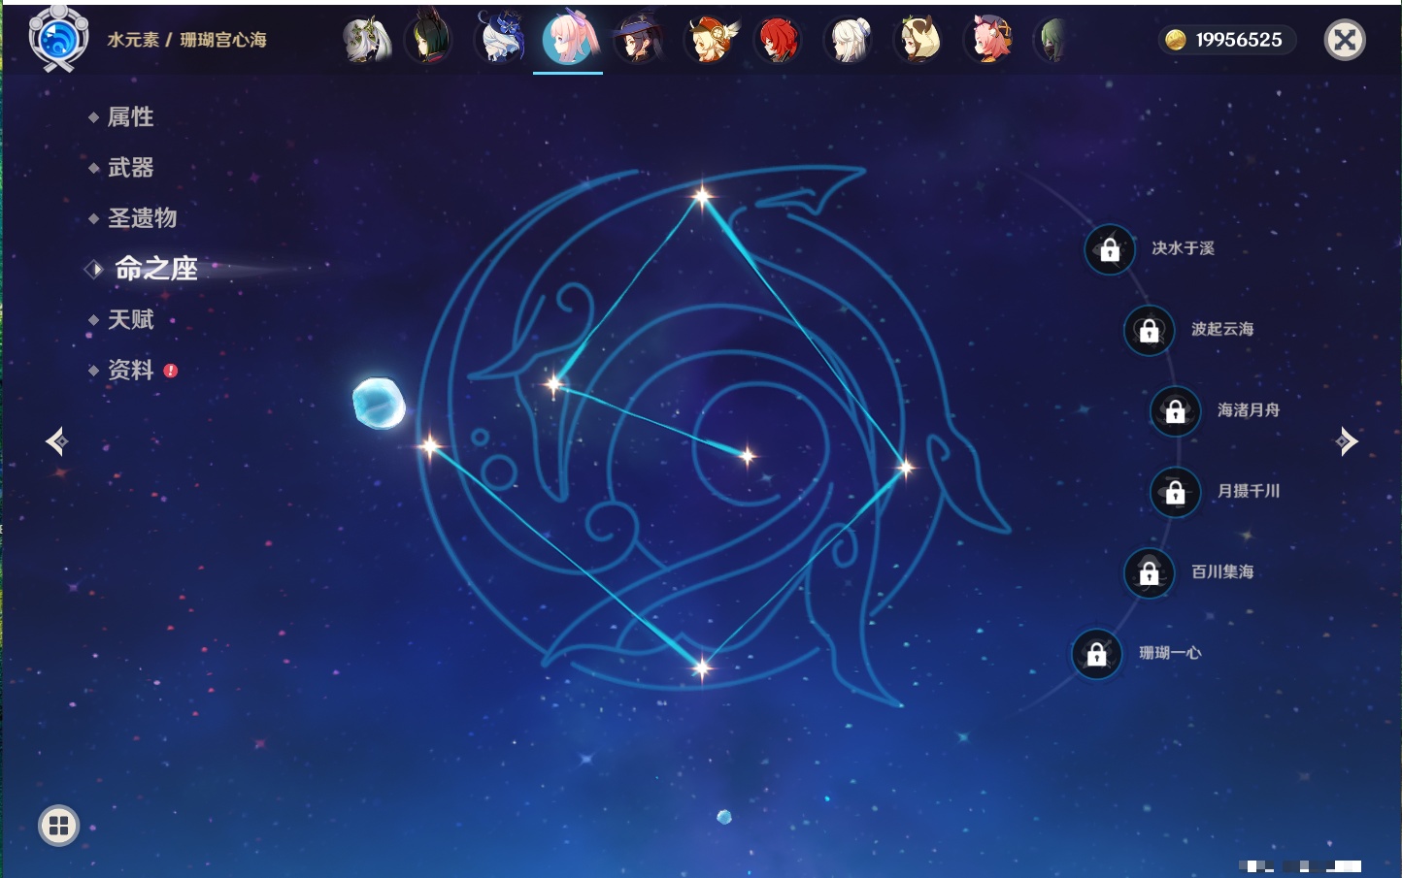This screenshot has width=1402, height=878.
Task: Select the masked green-haired avatar at row end
Action: pyautogui.click(x=1052, y=40)
